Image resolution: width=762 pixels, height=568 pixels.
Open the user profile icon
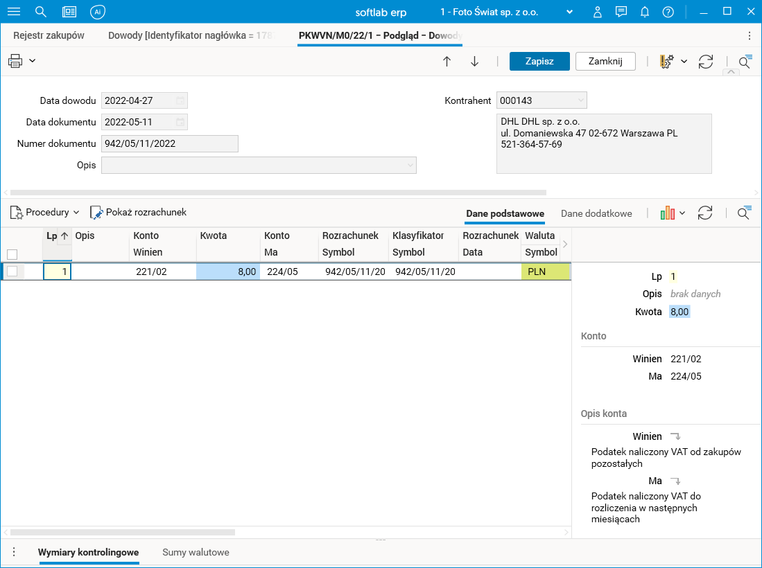coord(597,12)
